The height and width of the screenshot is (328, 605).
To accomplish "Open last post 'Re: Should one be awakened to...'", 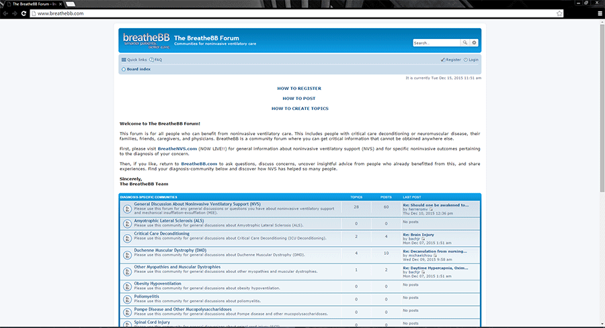I will pos(436,205).
